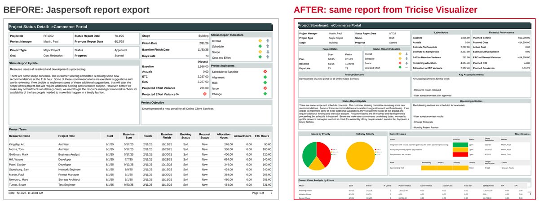This screenshot has width=539, height=205.
Task: Click the Schedule green diamond indicator in Jaspersoft report
Action: (260, 47)
